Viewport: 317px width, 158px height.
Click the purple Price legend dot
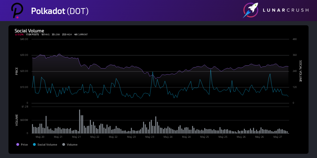(x=18, y=145)
